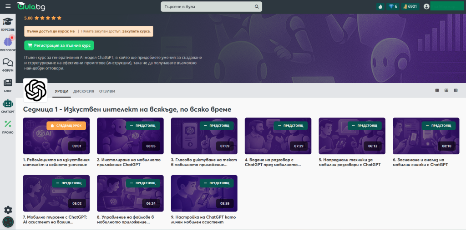Open settings gear in the sidebar
This screenshot has width=466, height=230.
[x=8, y=210]
